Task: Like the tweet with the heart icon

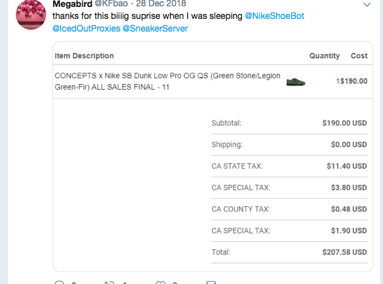Action: 161,283
